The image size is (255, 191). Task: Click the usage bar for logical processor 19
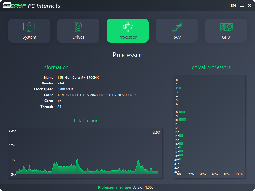tap(181, 155)
